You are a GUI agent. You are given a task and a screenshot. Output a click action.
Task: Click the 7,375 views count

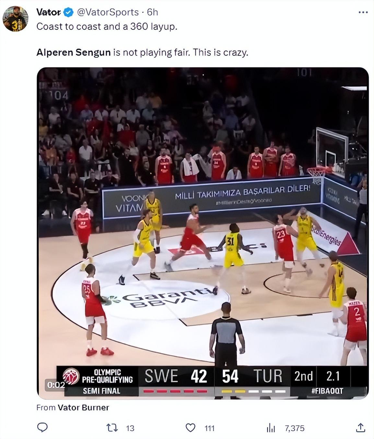coord(295,428)
